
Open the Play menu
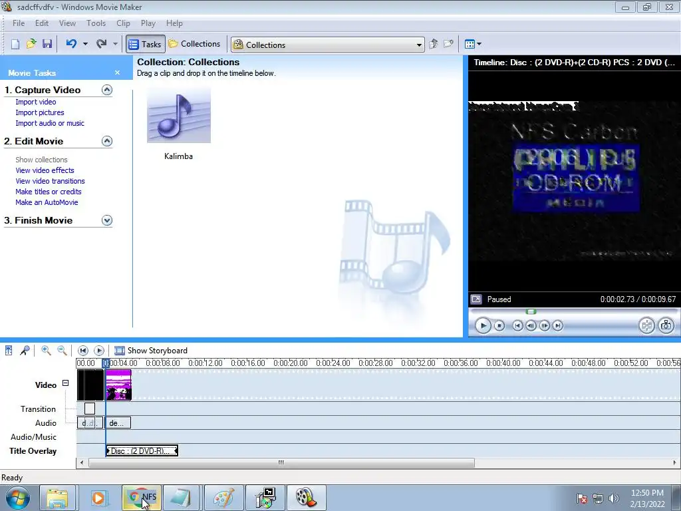pyautogui.click(x=148, y=23)
